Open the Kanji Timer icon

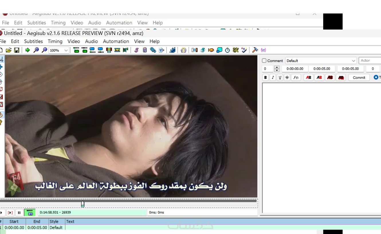236,50
